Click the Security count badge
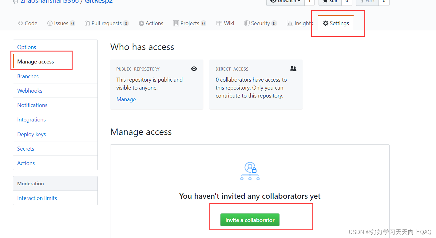Image resolution: width=436 pixels, height=238 pixels. [x=274, y=23]
